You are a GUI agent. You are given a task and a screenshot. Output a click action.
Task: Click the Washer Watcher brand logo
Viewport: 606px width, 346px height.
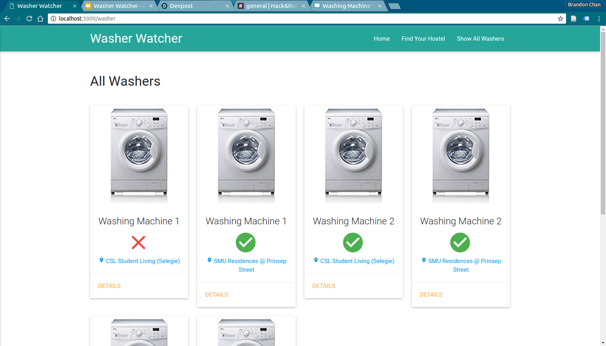[x=136, y=38]
